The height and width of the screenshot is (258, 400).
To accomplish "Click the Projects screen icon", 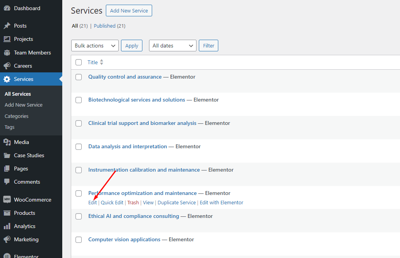I will [x=7, y=39].
